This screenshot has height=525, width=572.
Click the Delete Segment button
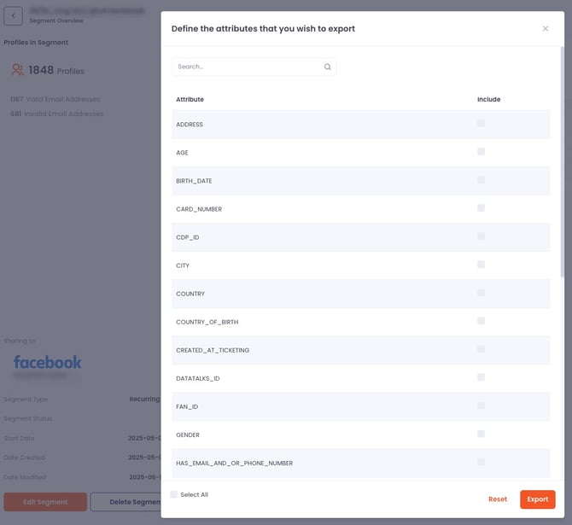[126, 502]
